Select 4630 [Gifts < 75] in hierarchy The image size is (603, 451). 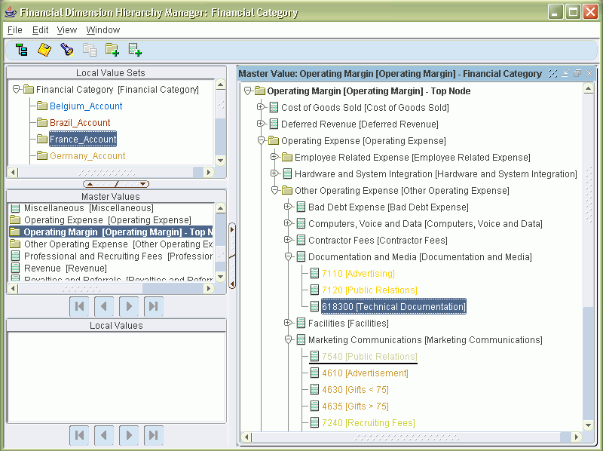point(355,389)
